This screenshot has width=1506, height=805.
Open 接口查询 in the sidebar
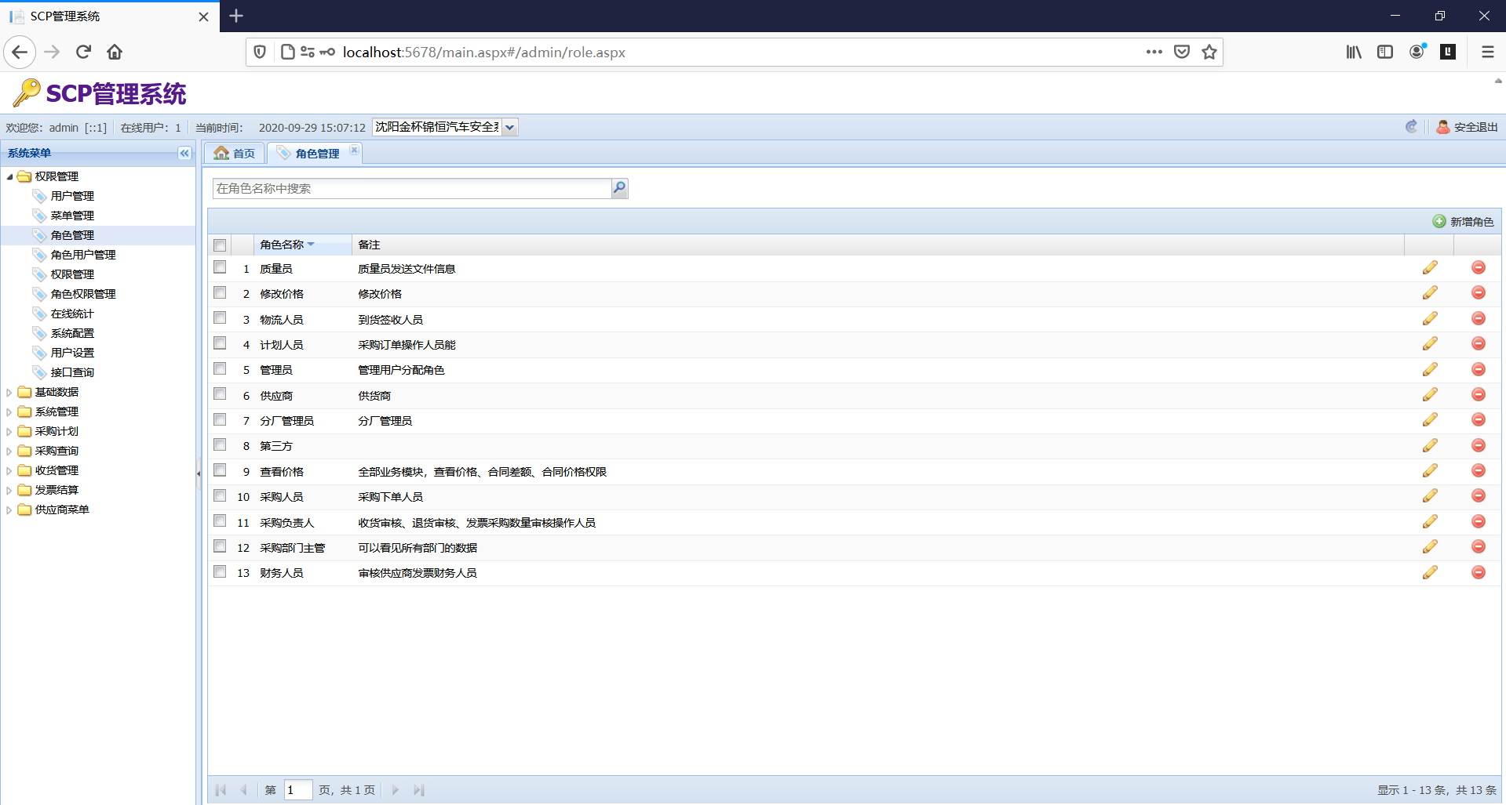(72, 372)
